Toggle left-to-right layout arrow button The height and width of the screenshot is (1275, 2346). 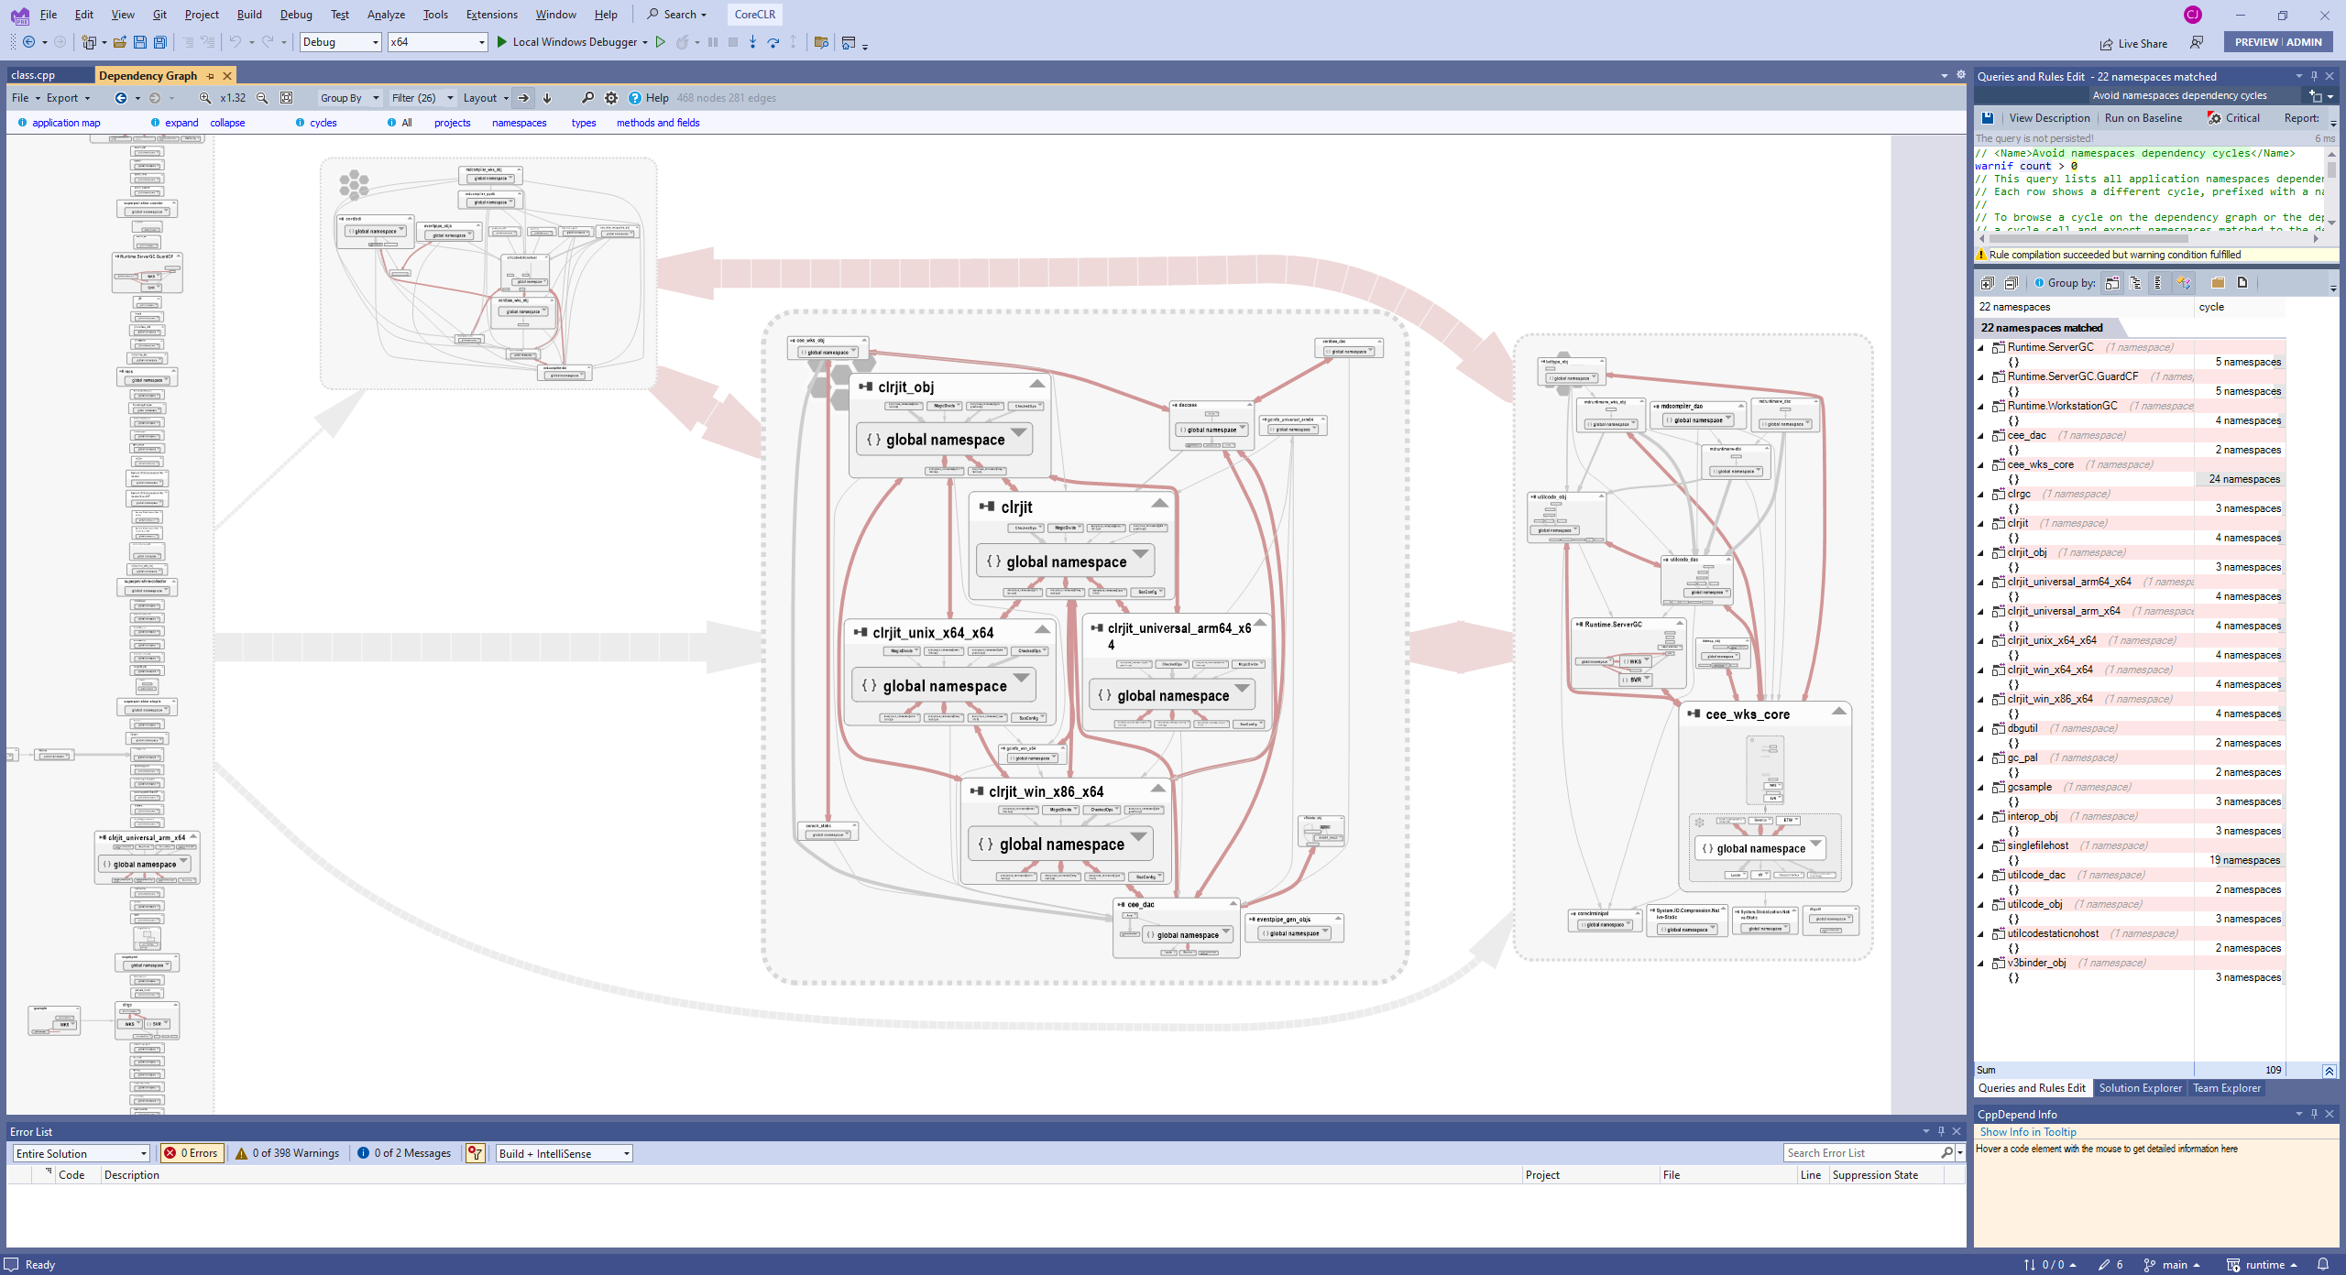523,98
